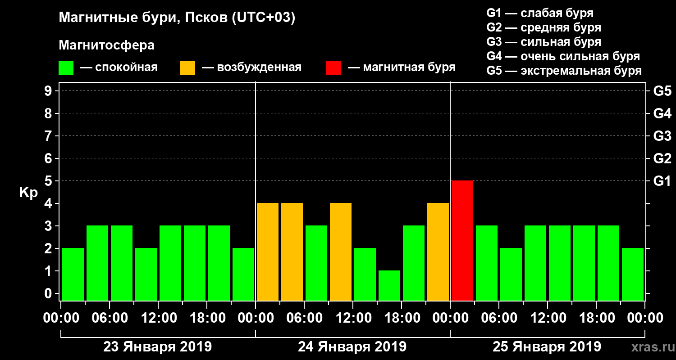Click the 'G5 — экстремальная буря' legend line
Screen dimensions: 676x360
(564, 71)
